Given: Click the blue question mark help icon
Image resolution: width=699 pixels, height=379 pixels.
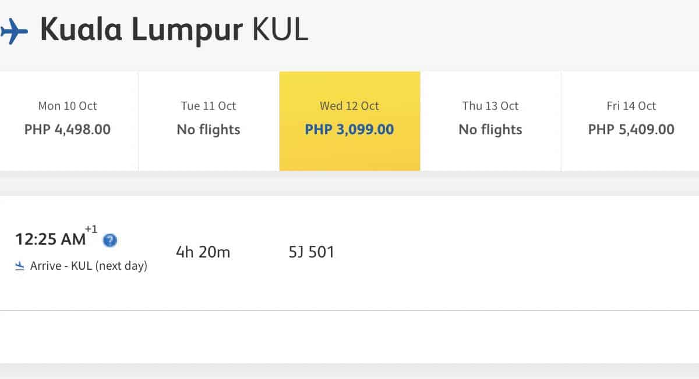Looking at the screenshot, I should tap(110, 240).
